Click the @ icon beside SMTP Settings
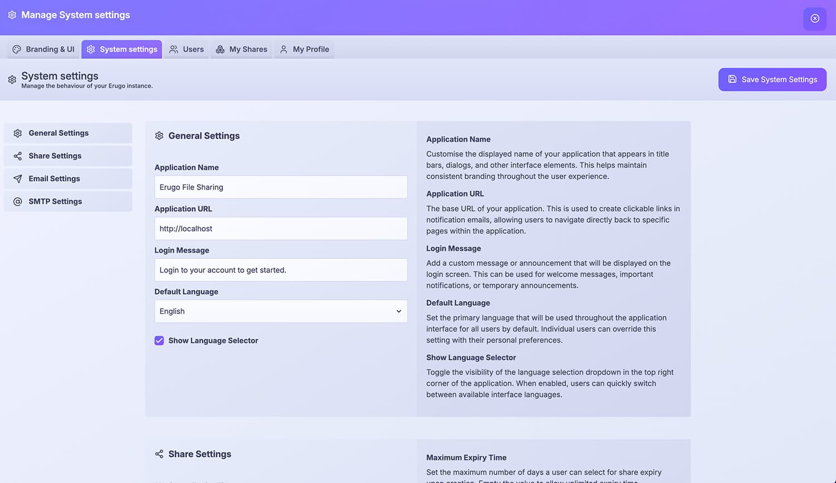The height and width of the screenshot is (483, 836). click(16, 201)
